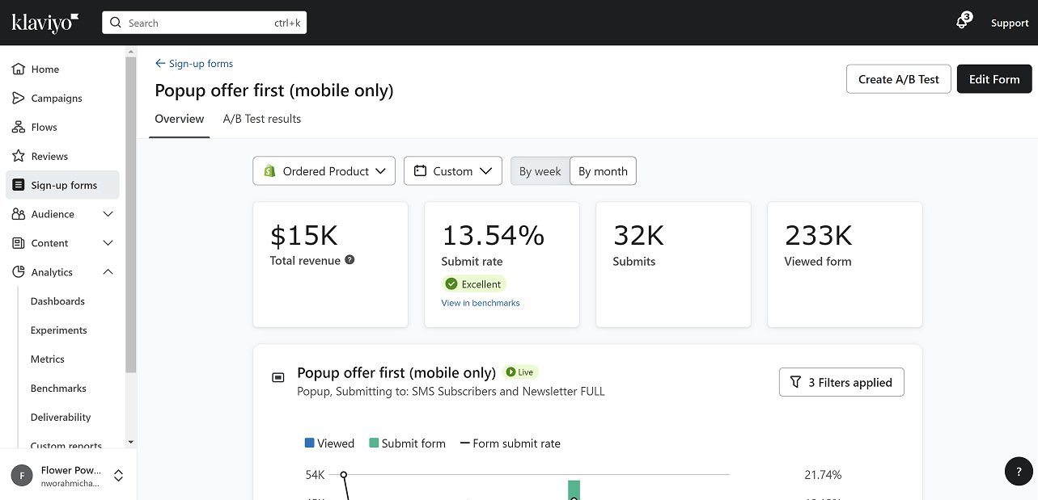Click the Klaviyo logo

tap(45, 23)
